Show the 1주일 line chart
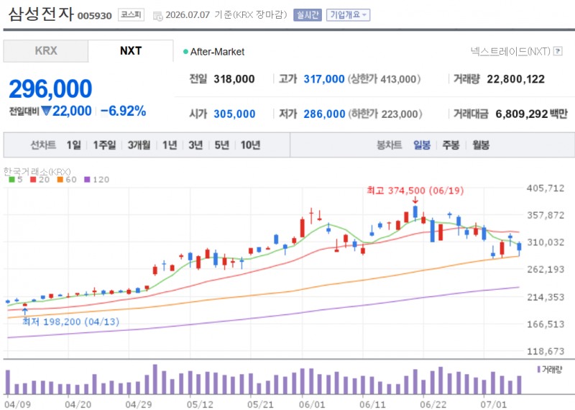 point(104,145)
